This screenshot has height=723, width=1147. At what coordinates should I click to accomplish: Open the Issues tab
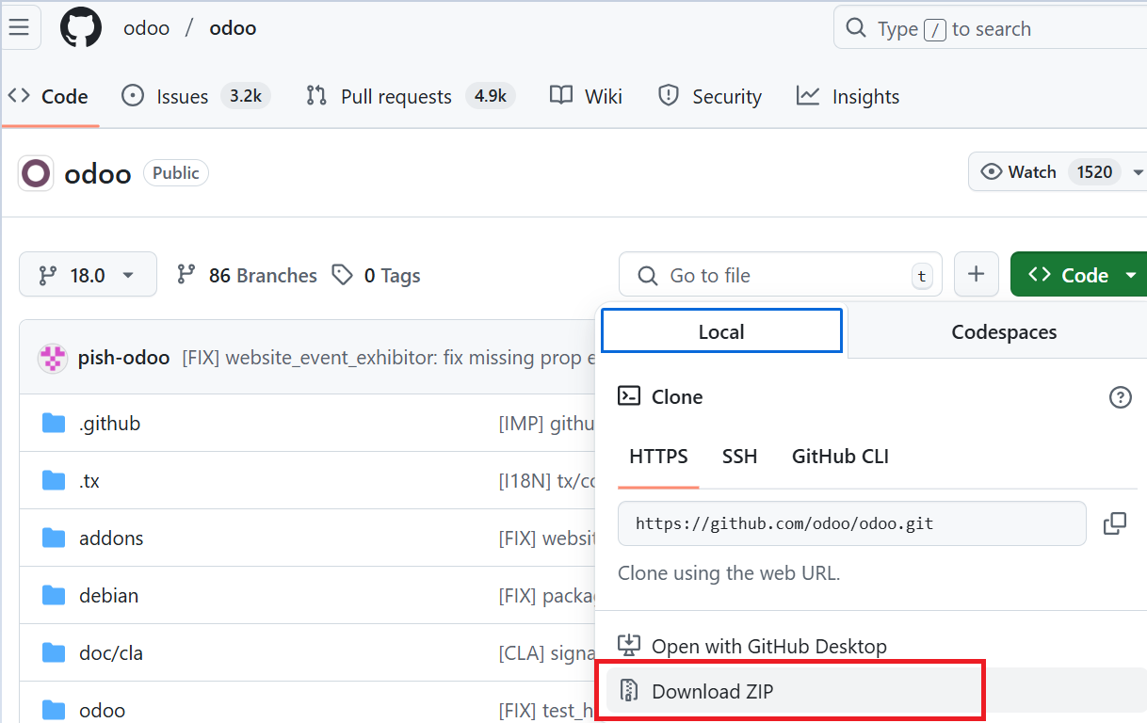pyautogui.click(x=196, y=96)
